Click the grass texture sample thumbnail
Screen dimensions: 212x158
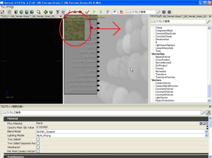tap(75, 30)
